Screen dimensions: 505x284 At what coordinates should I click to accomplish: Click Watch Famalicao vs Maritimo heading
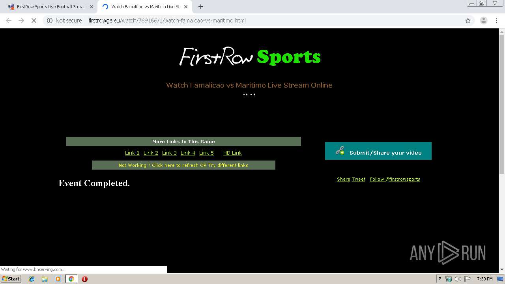(249, 85)
